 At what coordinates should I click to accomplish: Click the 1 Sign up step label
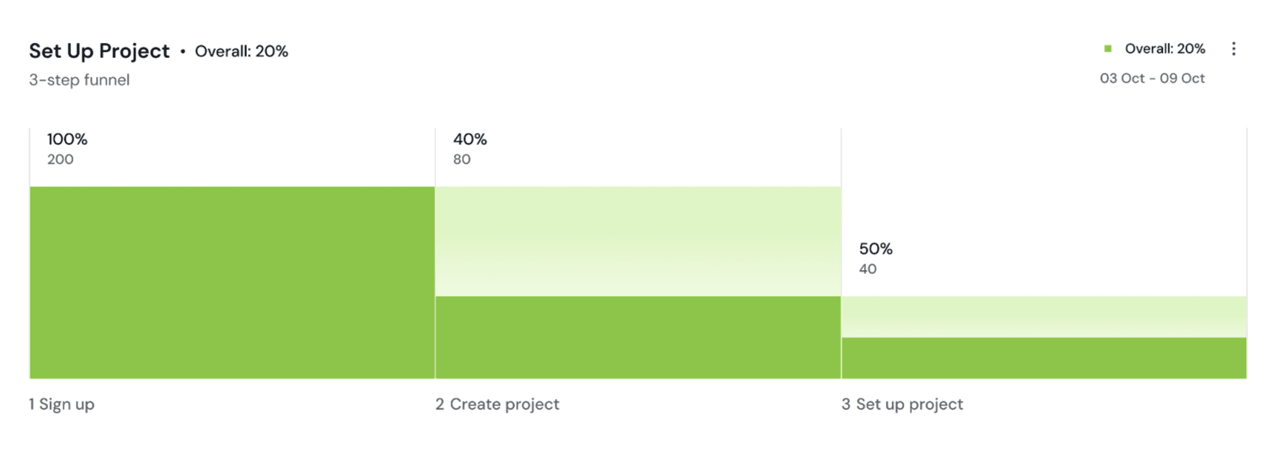(x=61, y=404)
